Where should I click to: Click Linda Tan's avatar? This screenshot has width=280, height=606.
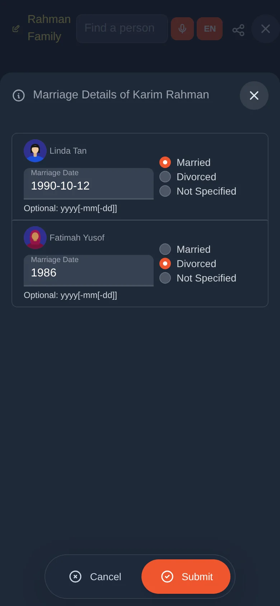point(35,151)
